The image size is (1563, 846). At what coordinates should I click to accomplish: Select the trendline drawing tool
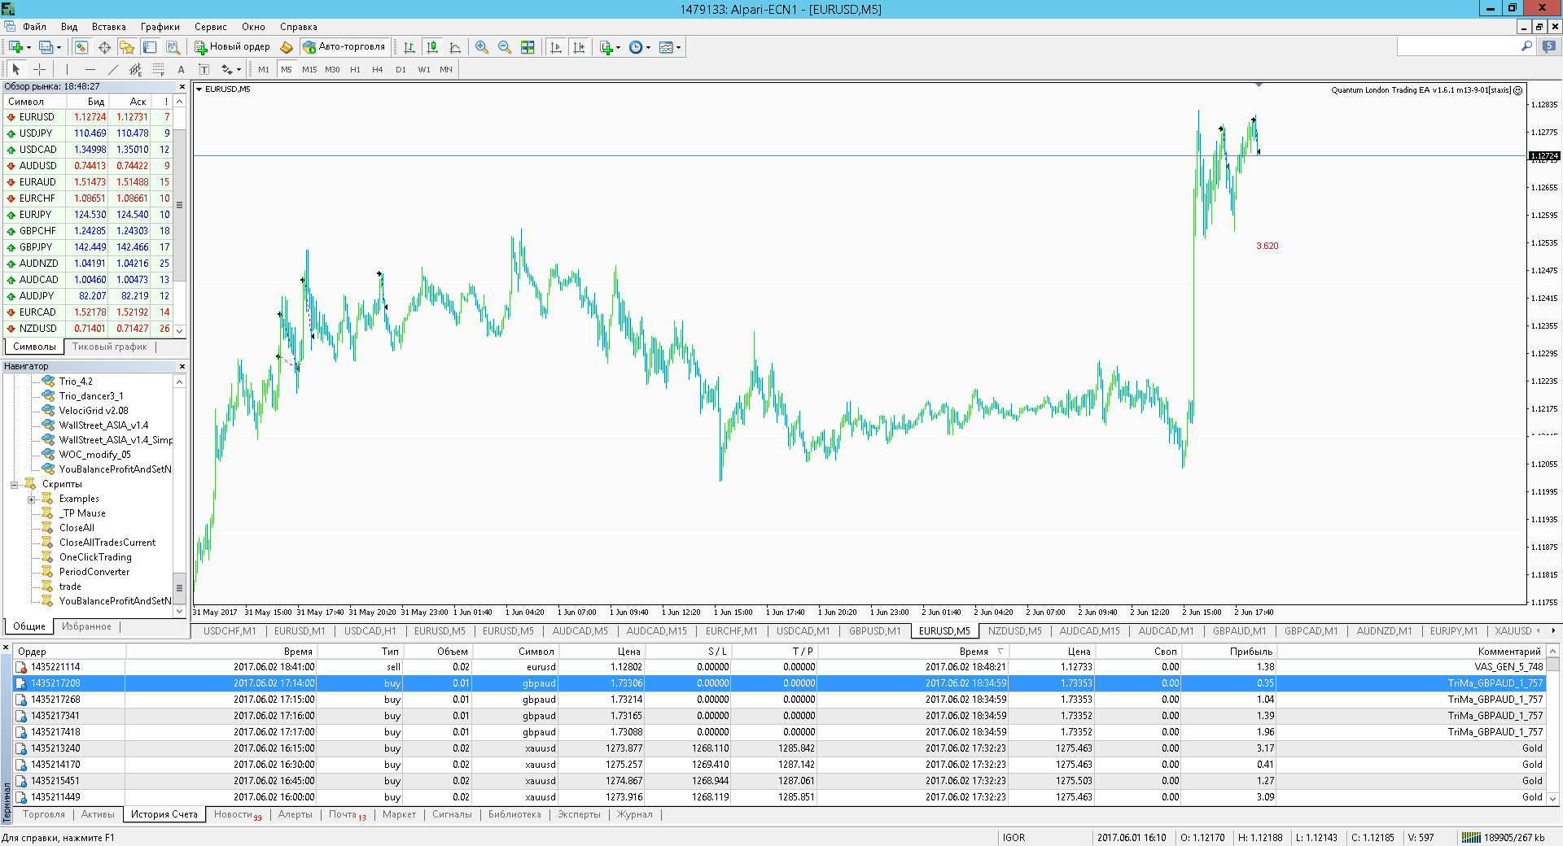(x=113, y=69)
